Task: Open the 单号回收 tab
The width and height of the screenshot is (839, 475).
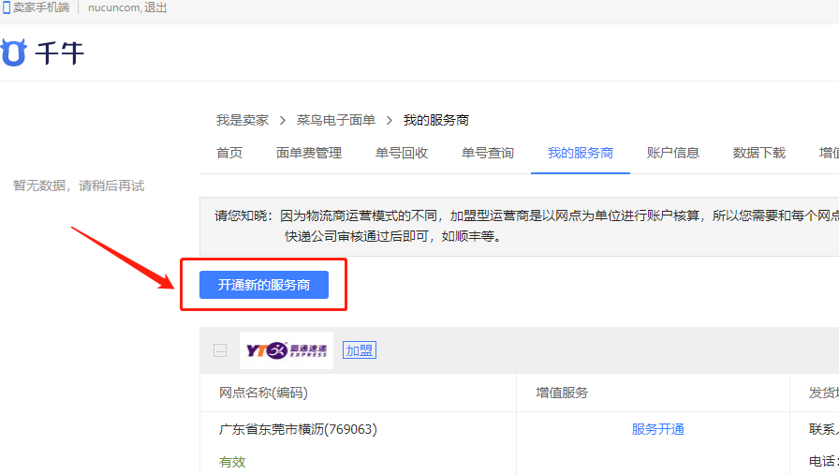Action: 402,153
